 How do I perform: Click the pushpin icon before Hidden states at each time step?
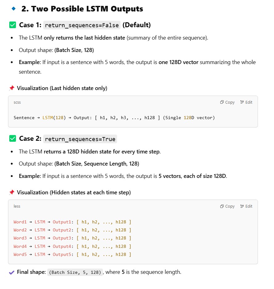(12, 192)
